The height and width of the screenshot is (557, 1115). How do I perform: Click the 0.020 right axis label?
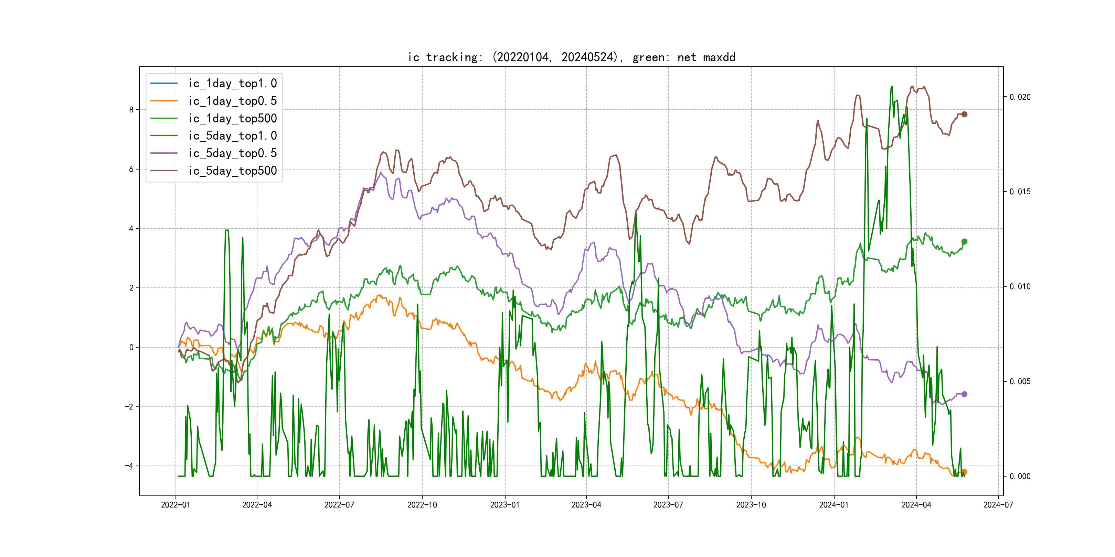pyautogui.click(x=1020, y=97)
